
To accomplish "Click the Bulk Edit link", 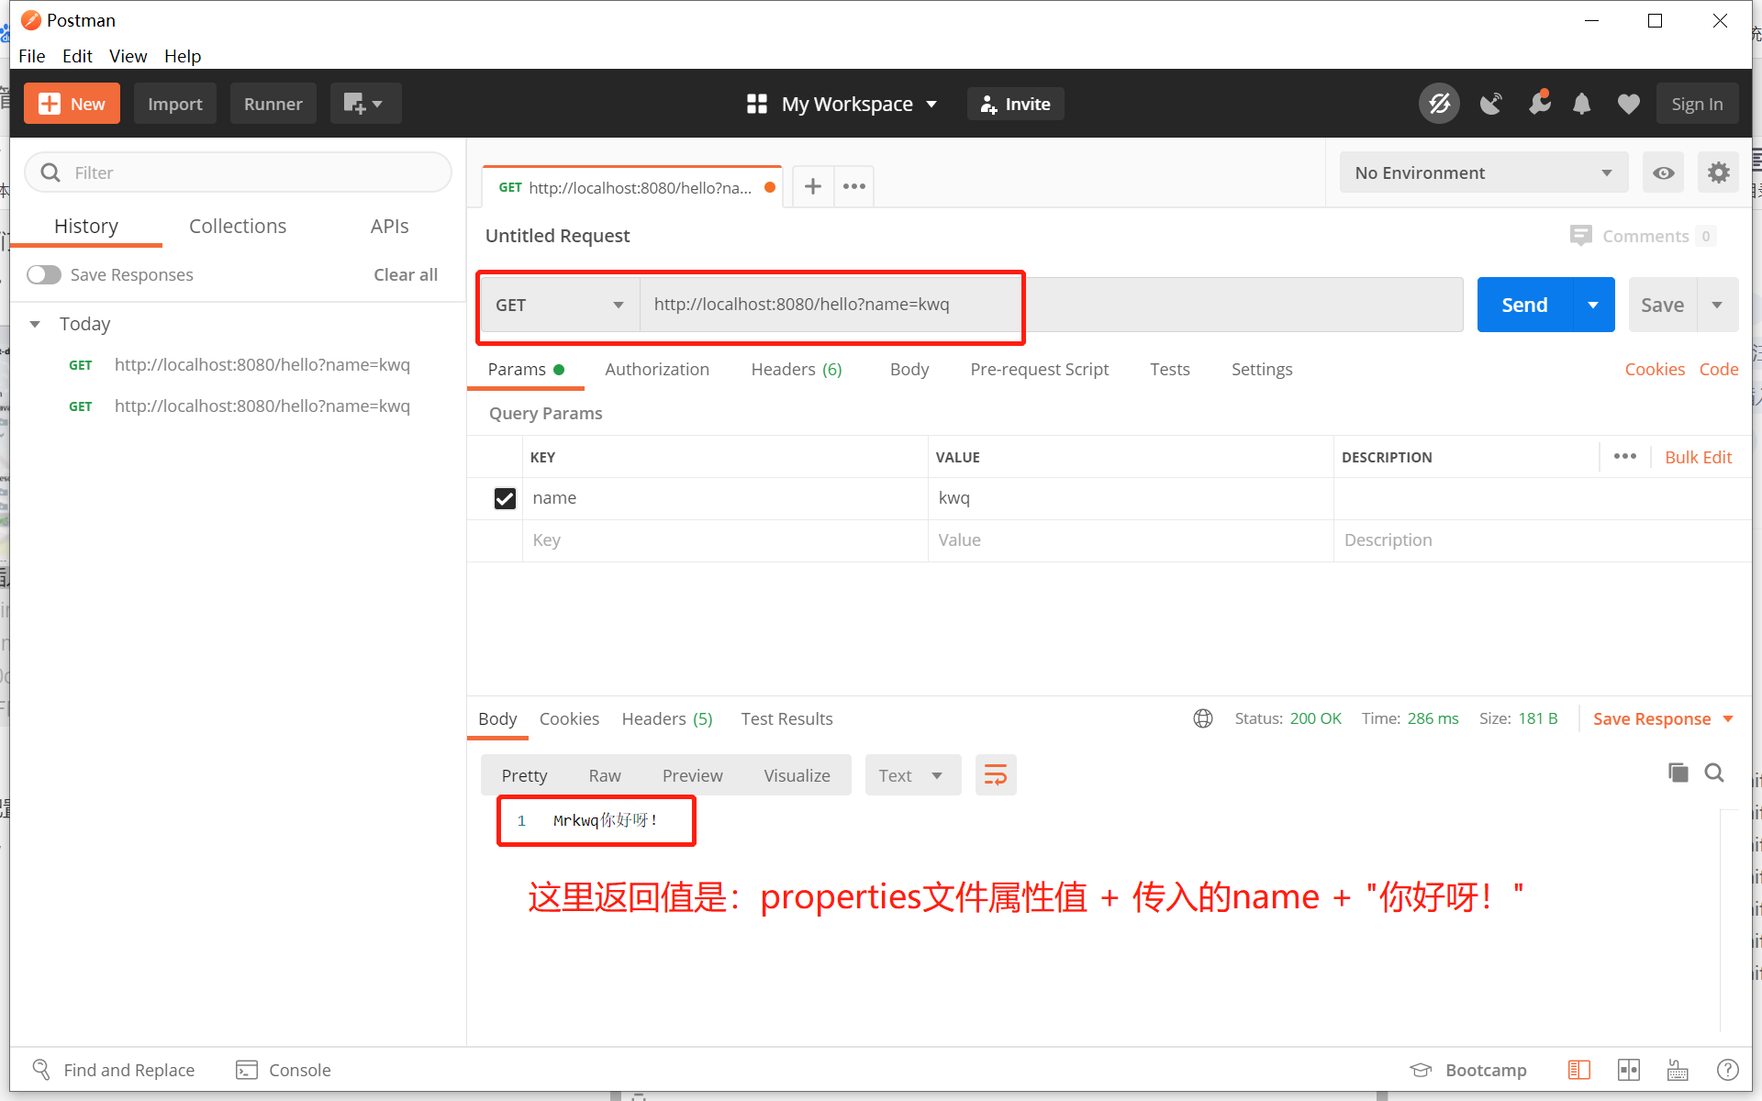I will tap(1698, 457).
